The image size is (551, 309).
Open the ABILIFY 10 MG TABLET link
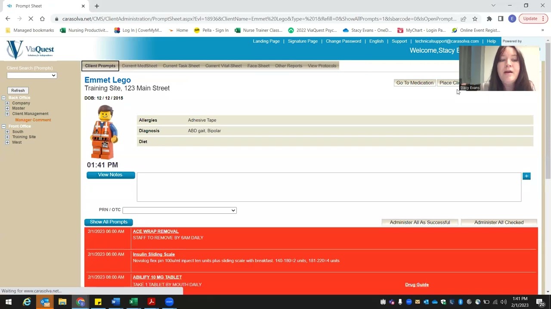(x=157, y=277)
